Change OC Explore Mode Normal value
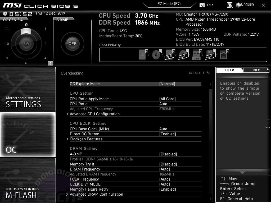 pyautogui.click(x=167, y=84)
